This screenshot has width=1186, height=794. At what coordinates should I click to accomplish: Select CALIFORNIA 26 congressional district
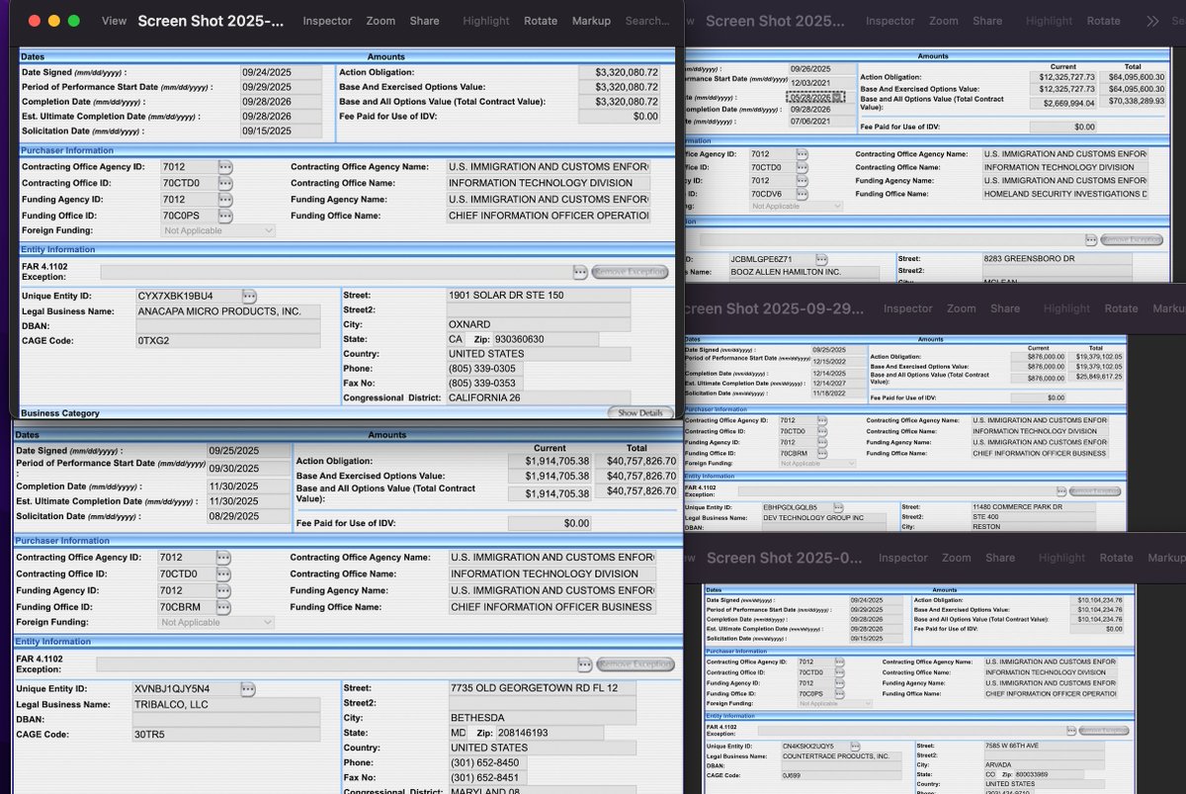pyautogui.click(x=539, y=397)
